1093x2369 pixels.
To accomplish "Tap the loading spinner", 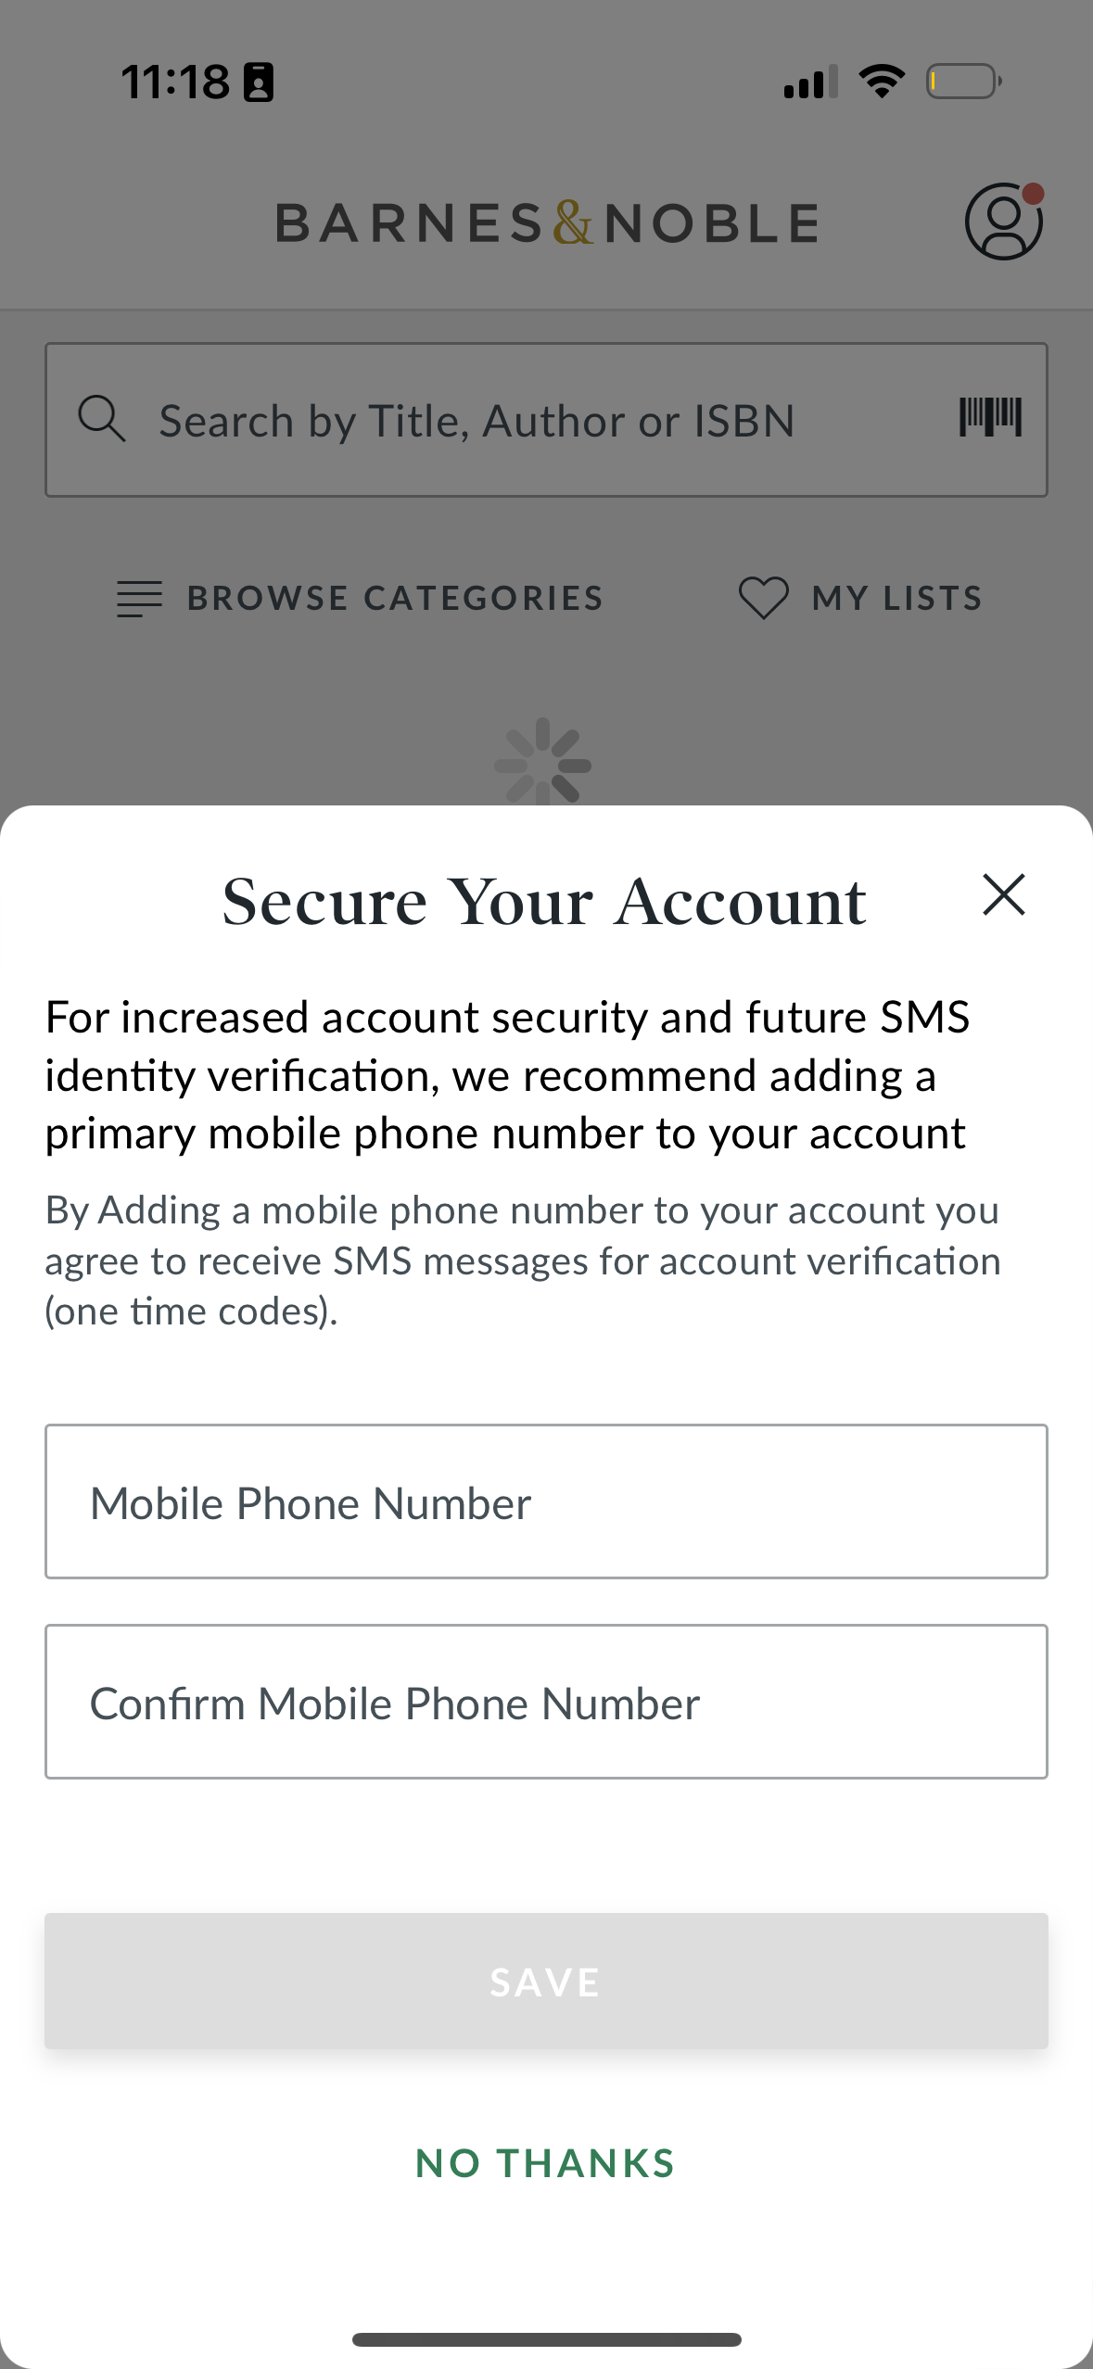I will tap(543, 764).
